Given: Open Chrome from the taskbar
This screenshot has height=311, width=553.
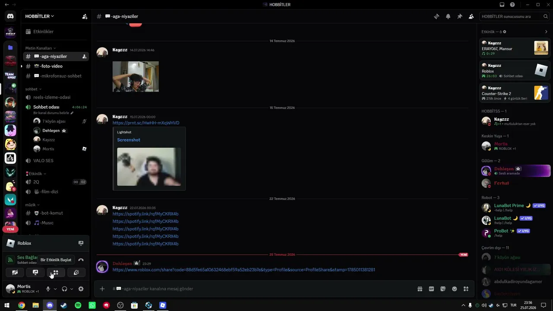Looking at the screenshot, I should click(22, 305).
